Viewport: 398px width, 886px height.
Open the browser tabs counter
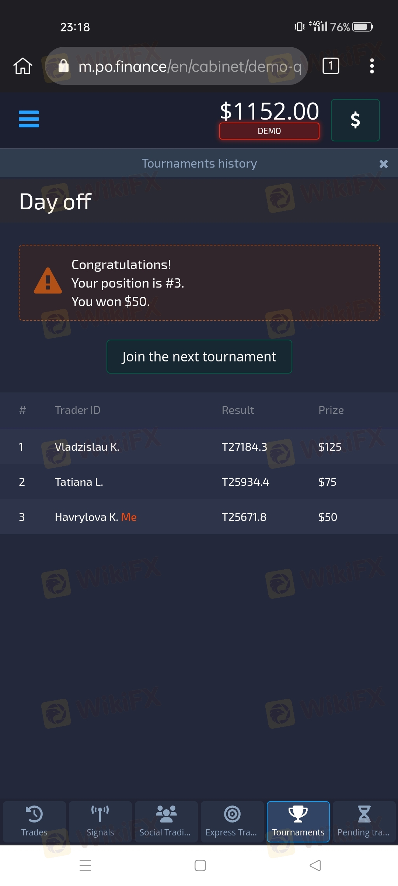(x=331, y=66)
